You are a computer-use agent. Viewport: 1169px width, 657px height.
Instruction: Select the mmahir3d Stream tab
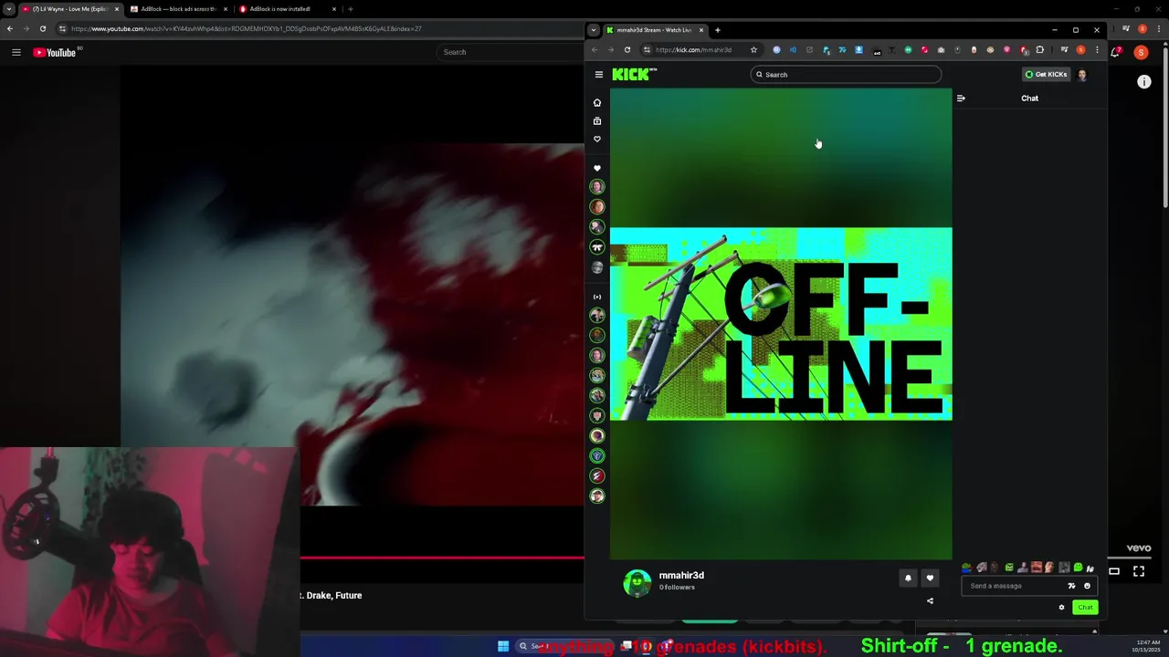tap(655, 30)
